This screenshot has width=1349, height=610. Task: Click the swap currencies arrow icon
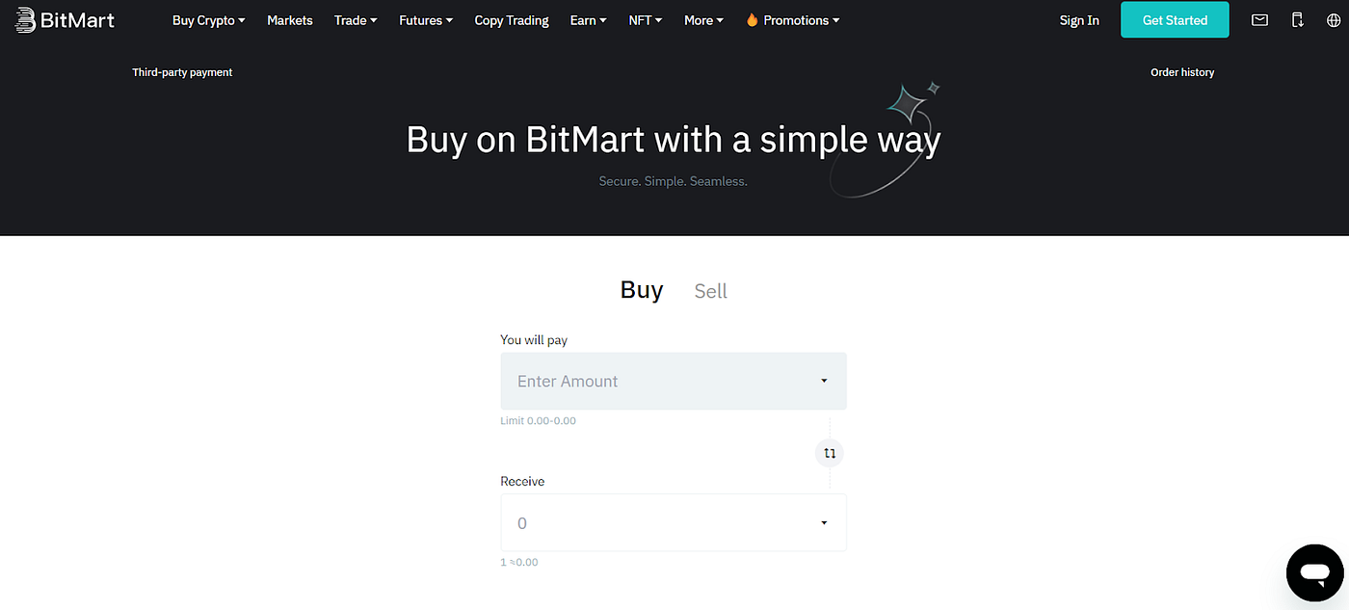(829, 452)
